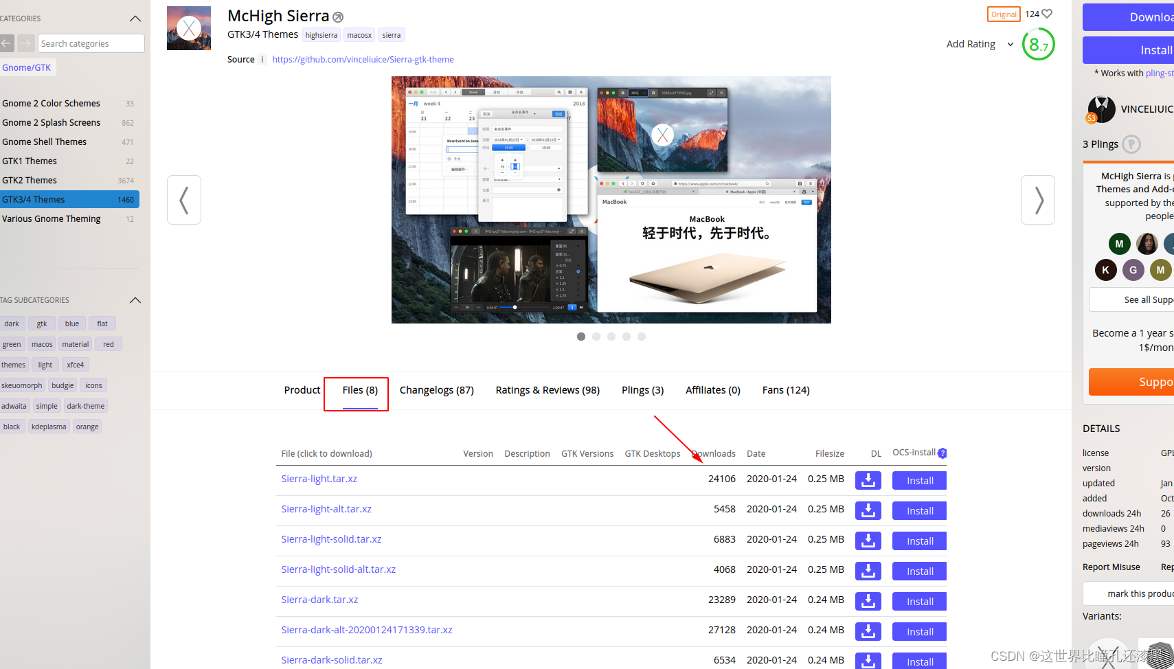This screenshot has width=1174, height=669.
Task: Click the original-product badge icon beside McHigh Sierra
Action: tap(338, 17)
